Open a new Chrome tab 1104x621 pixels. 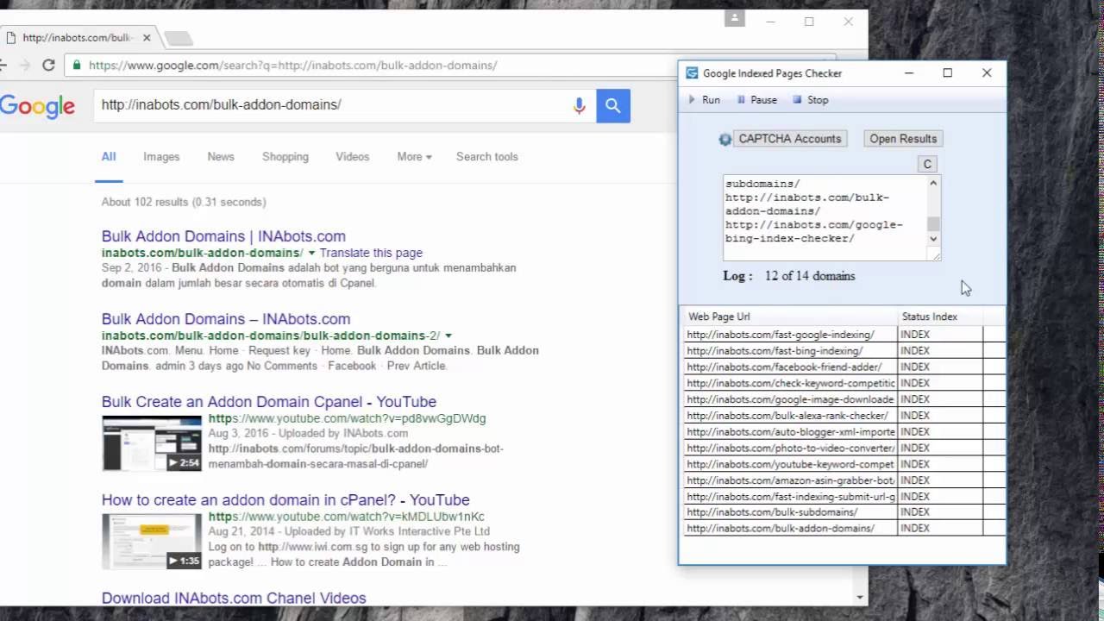point(178,38)
